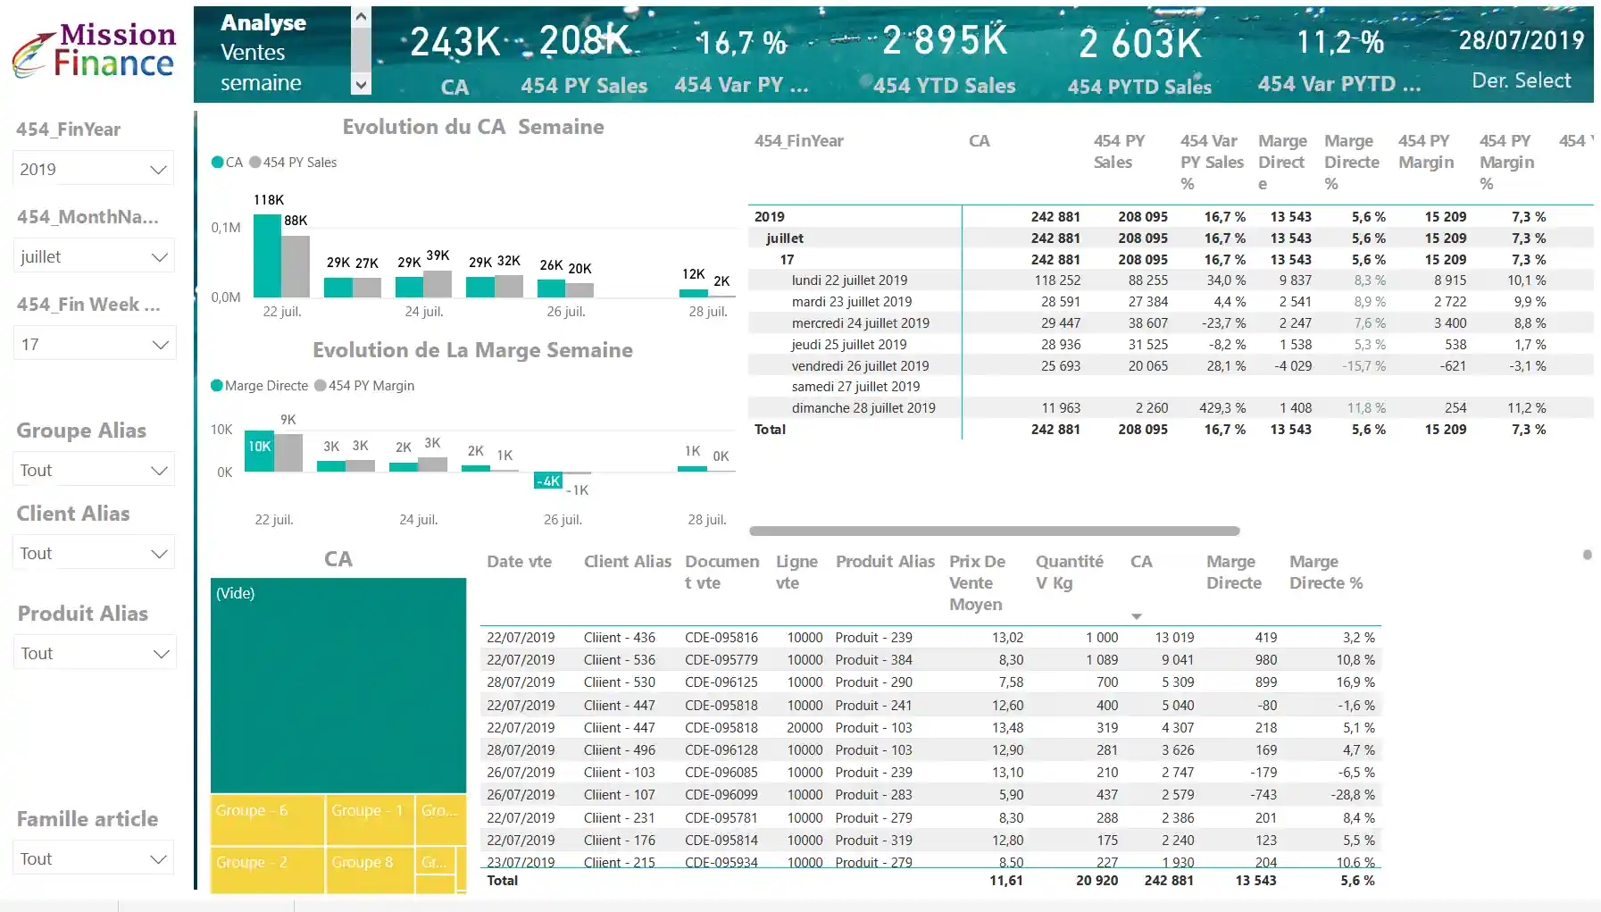Click cell CDE-095816 in details table

point(721,638)
